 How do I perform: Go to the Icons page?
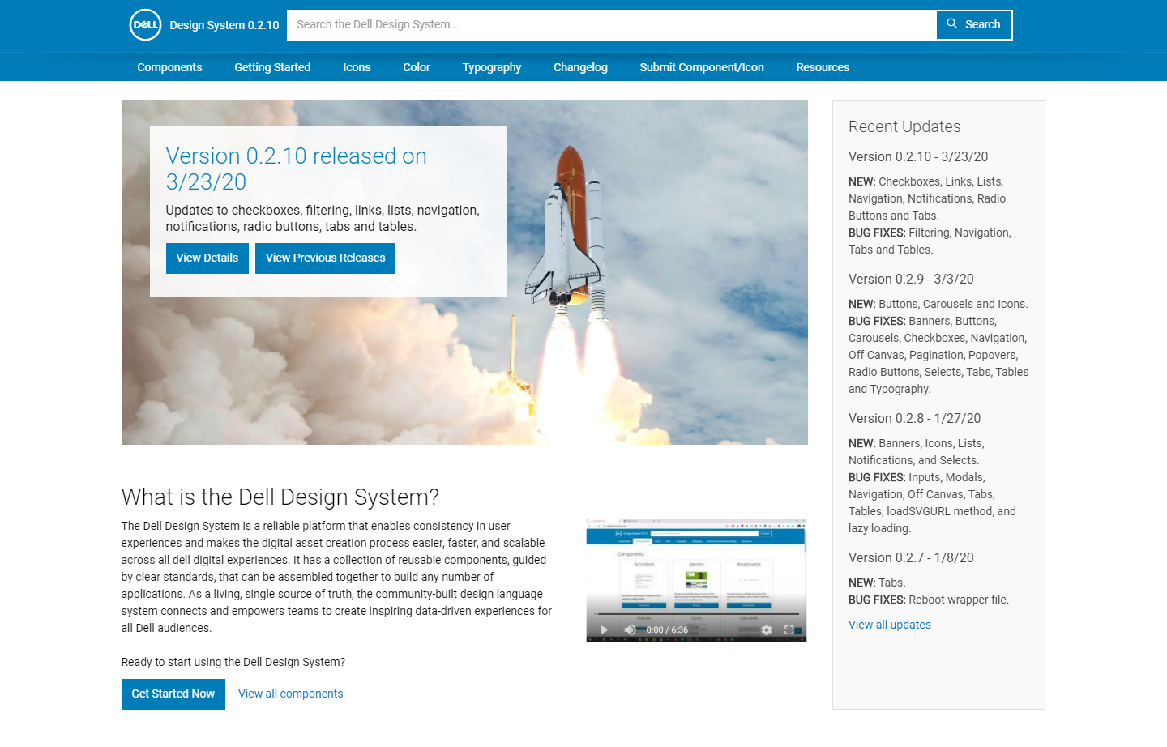click(357, 67)
